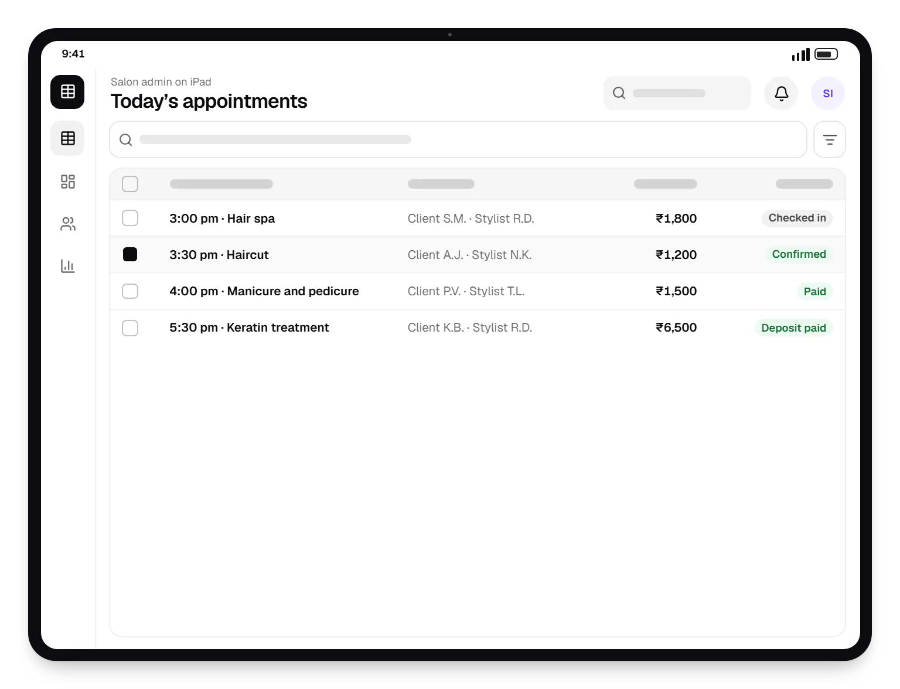Focus the top header search field
This screenshot has width=900, height=689.
(677, 93)
